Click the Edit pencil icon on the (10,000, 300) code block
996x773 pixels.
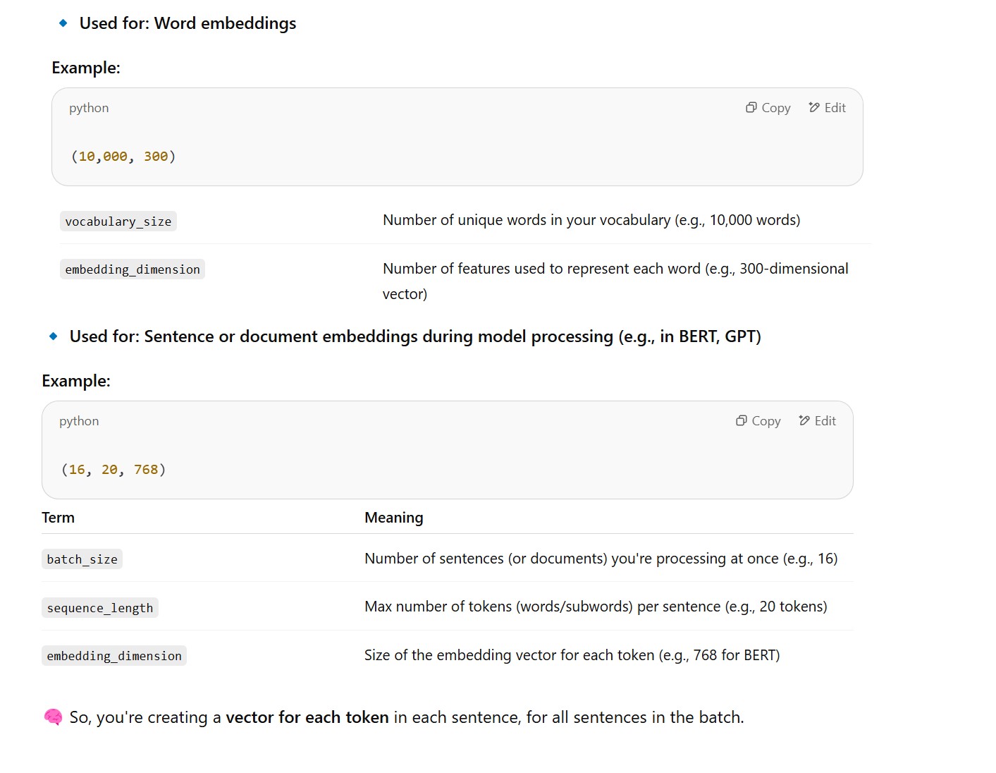(814, 108)
